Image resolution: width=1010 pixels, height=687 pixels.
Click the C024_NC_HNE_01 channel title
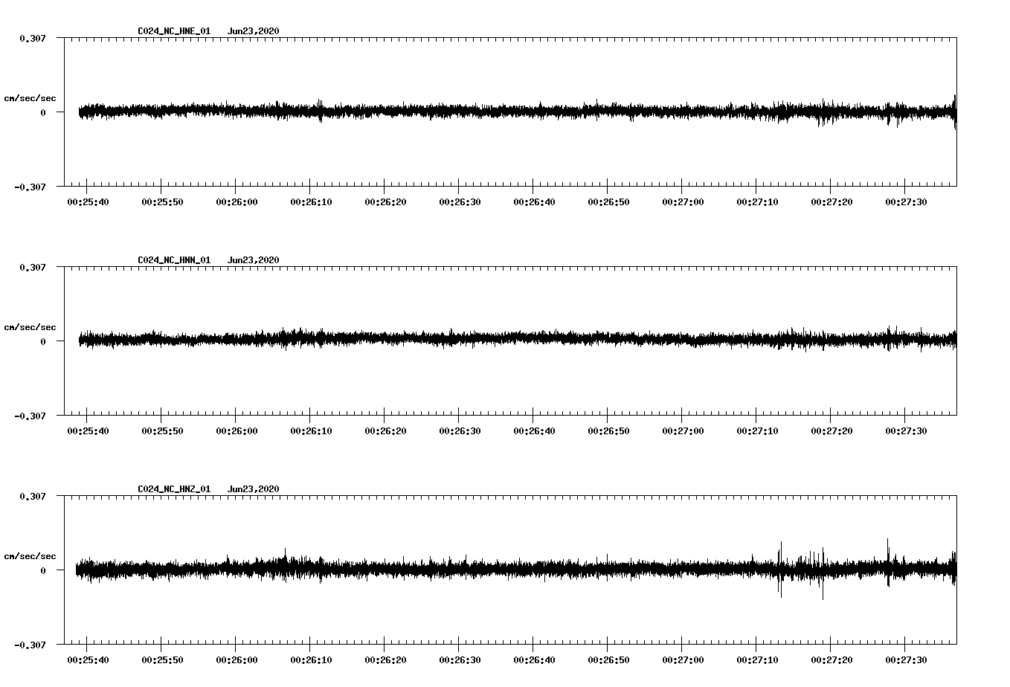pos(174,31)
